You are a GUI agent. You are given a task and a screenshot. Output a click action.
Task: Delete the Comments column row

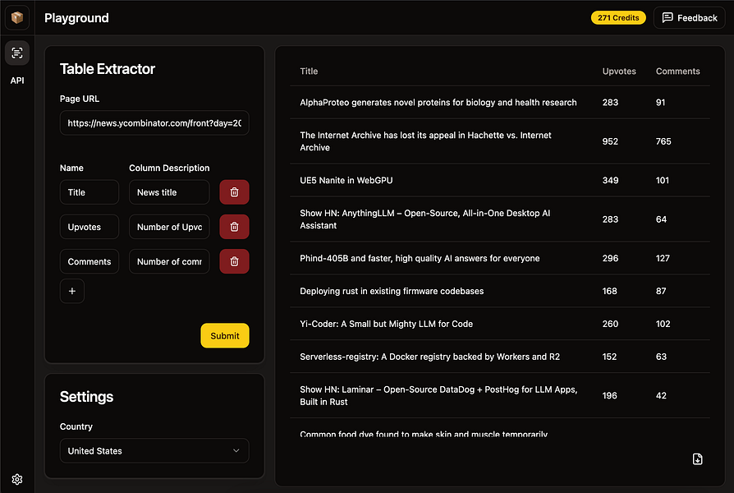[234, 261]
